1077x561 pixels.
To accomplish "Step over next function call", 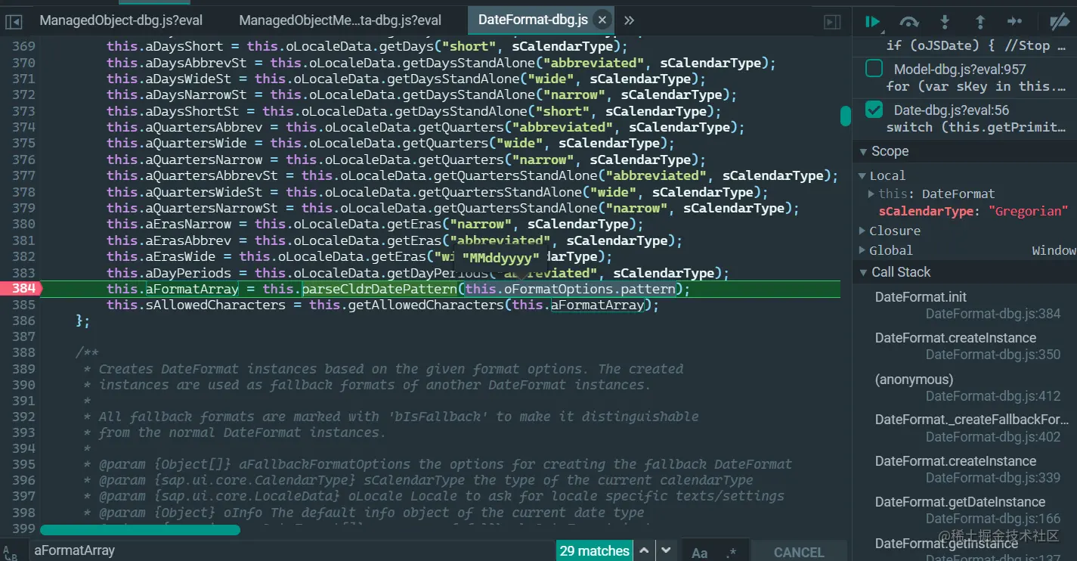I will pos(909,21).
